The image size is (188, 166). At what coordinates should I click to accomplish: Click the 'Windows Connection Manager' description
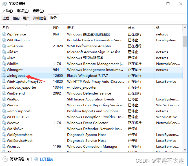92,147
